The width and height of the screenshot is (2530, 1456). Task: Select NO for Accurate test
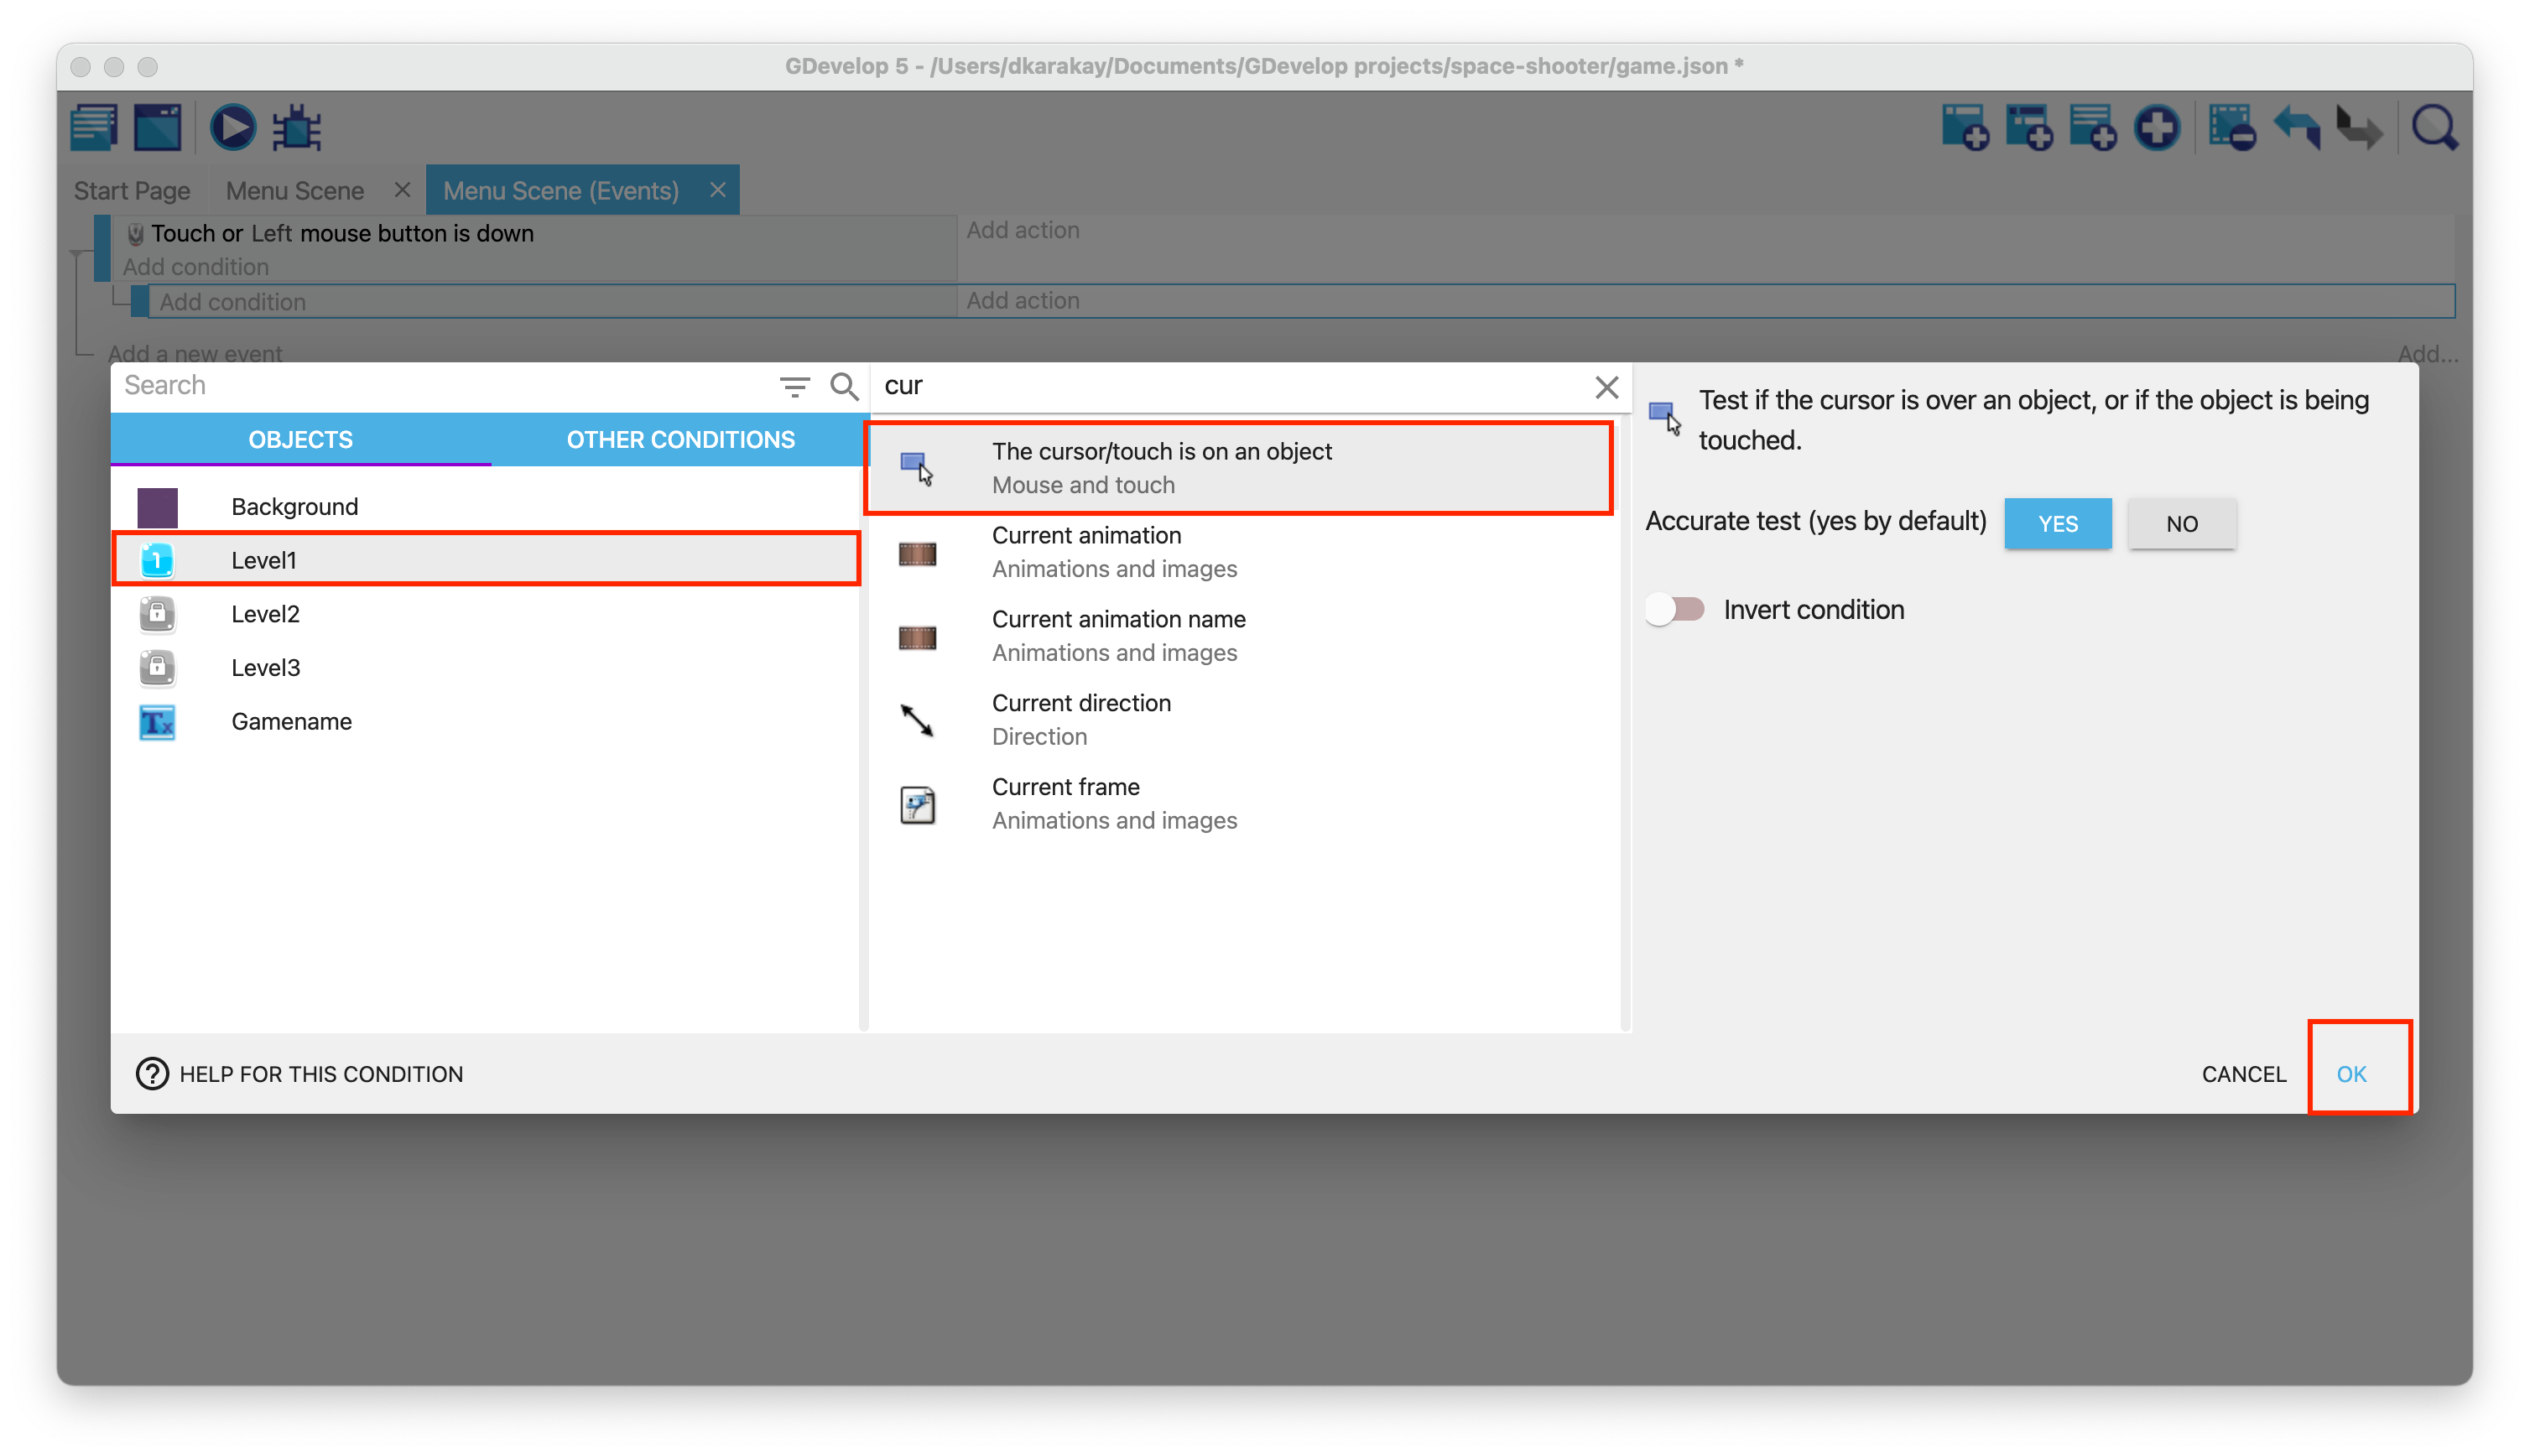pos(2181,523)
